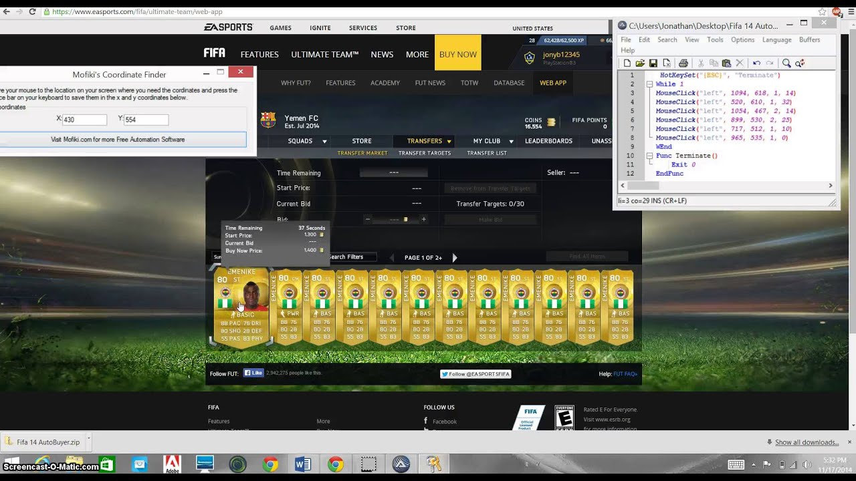Bookmark the page with the star icon
The height and width of the screenshot is (481, 856).
[x=822, y=11]
